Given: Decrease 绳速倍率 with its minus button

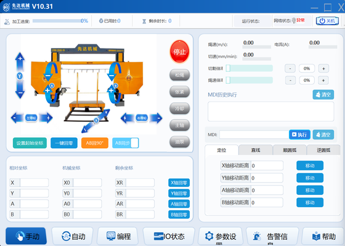Looking at the screenshot, I should click(290, 81).
